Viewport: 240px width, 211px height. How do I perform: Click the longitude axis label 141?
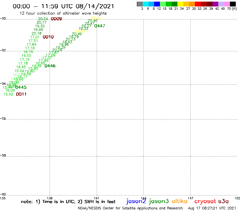(x=96, y=198)
